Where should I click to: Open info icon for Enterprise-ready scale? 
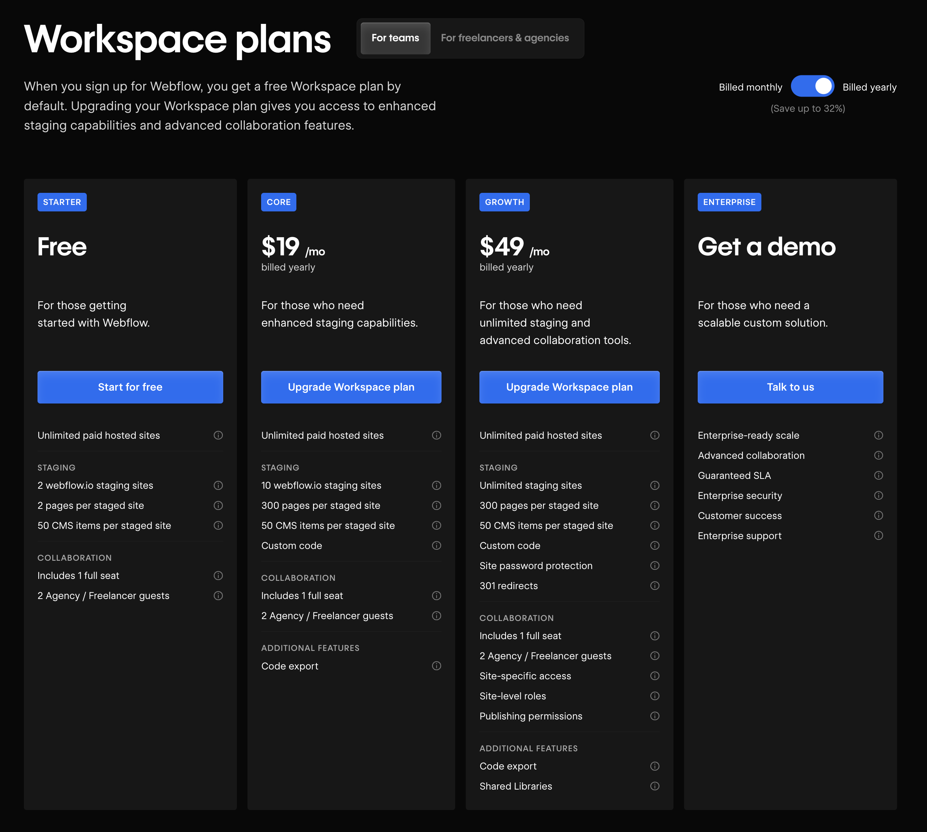point(878,435)
